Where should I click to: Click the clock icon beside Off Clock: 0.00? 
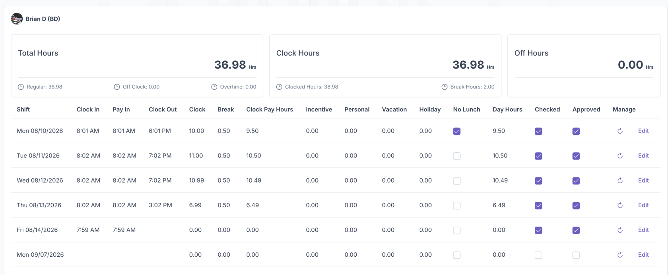point(117,87)
